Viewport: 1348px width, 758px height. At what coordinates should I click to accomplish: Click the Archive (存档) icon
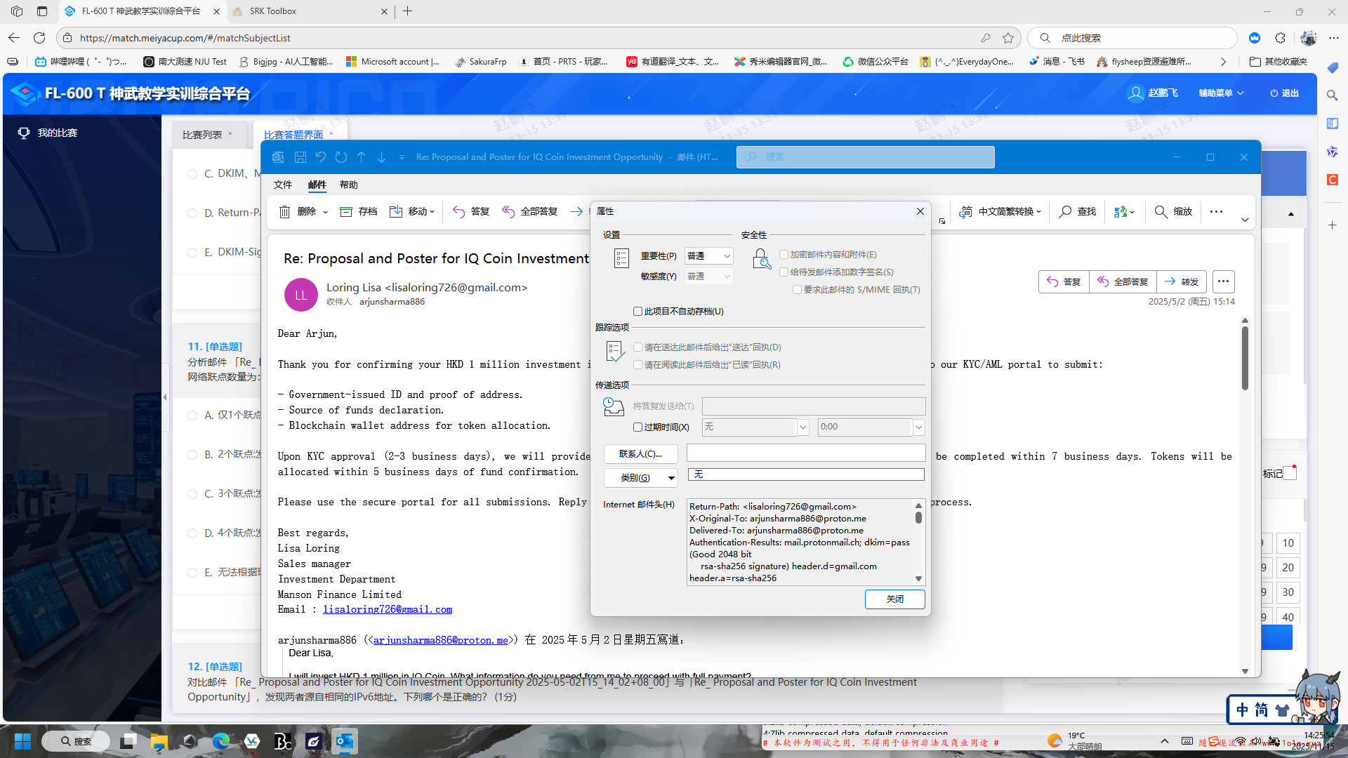(346, 211)
